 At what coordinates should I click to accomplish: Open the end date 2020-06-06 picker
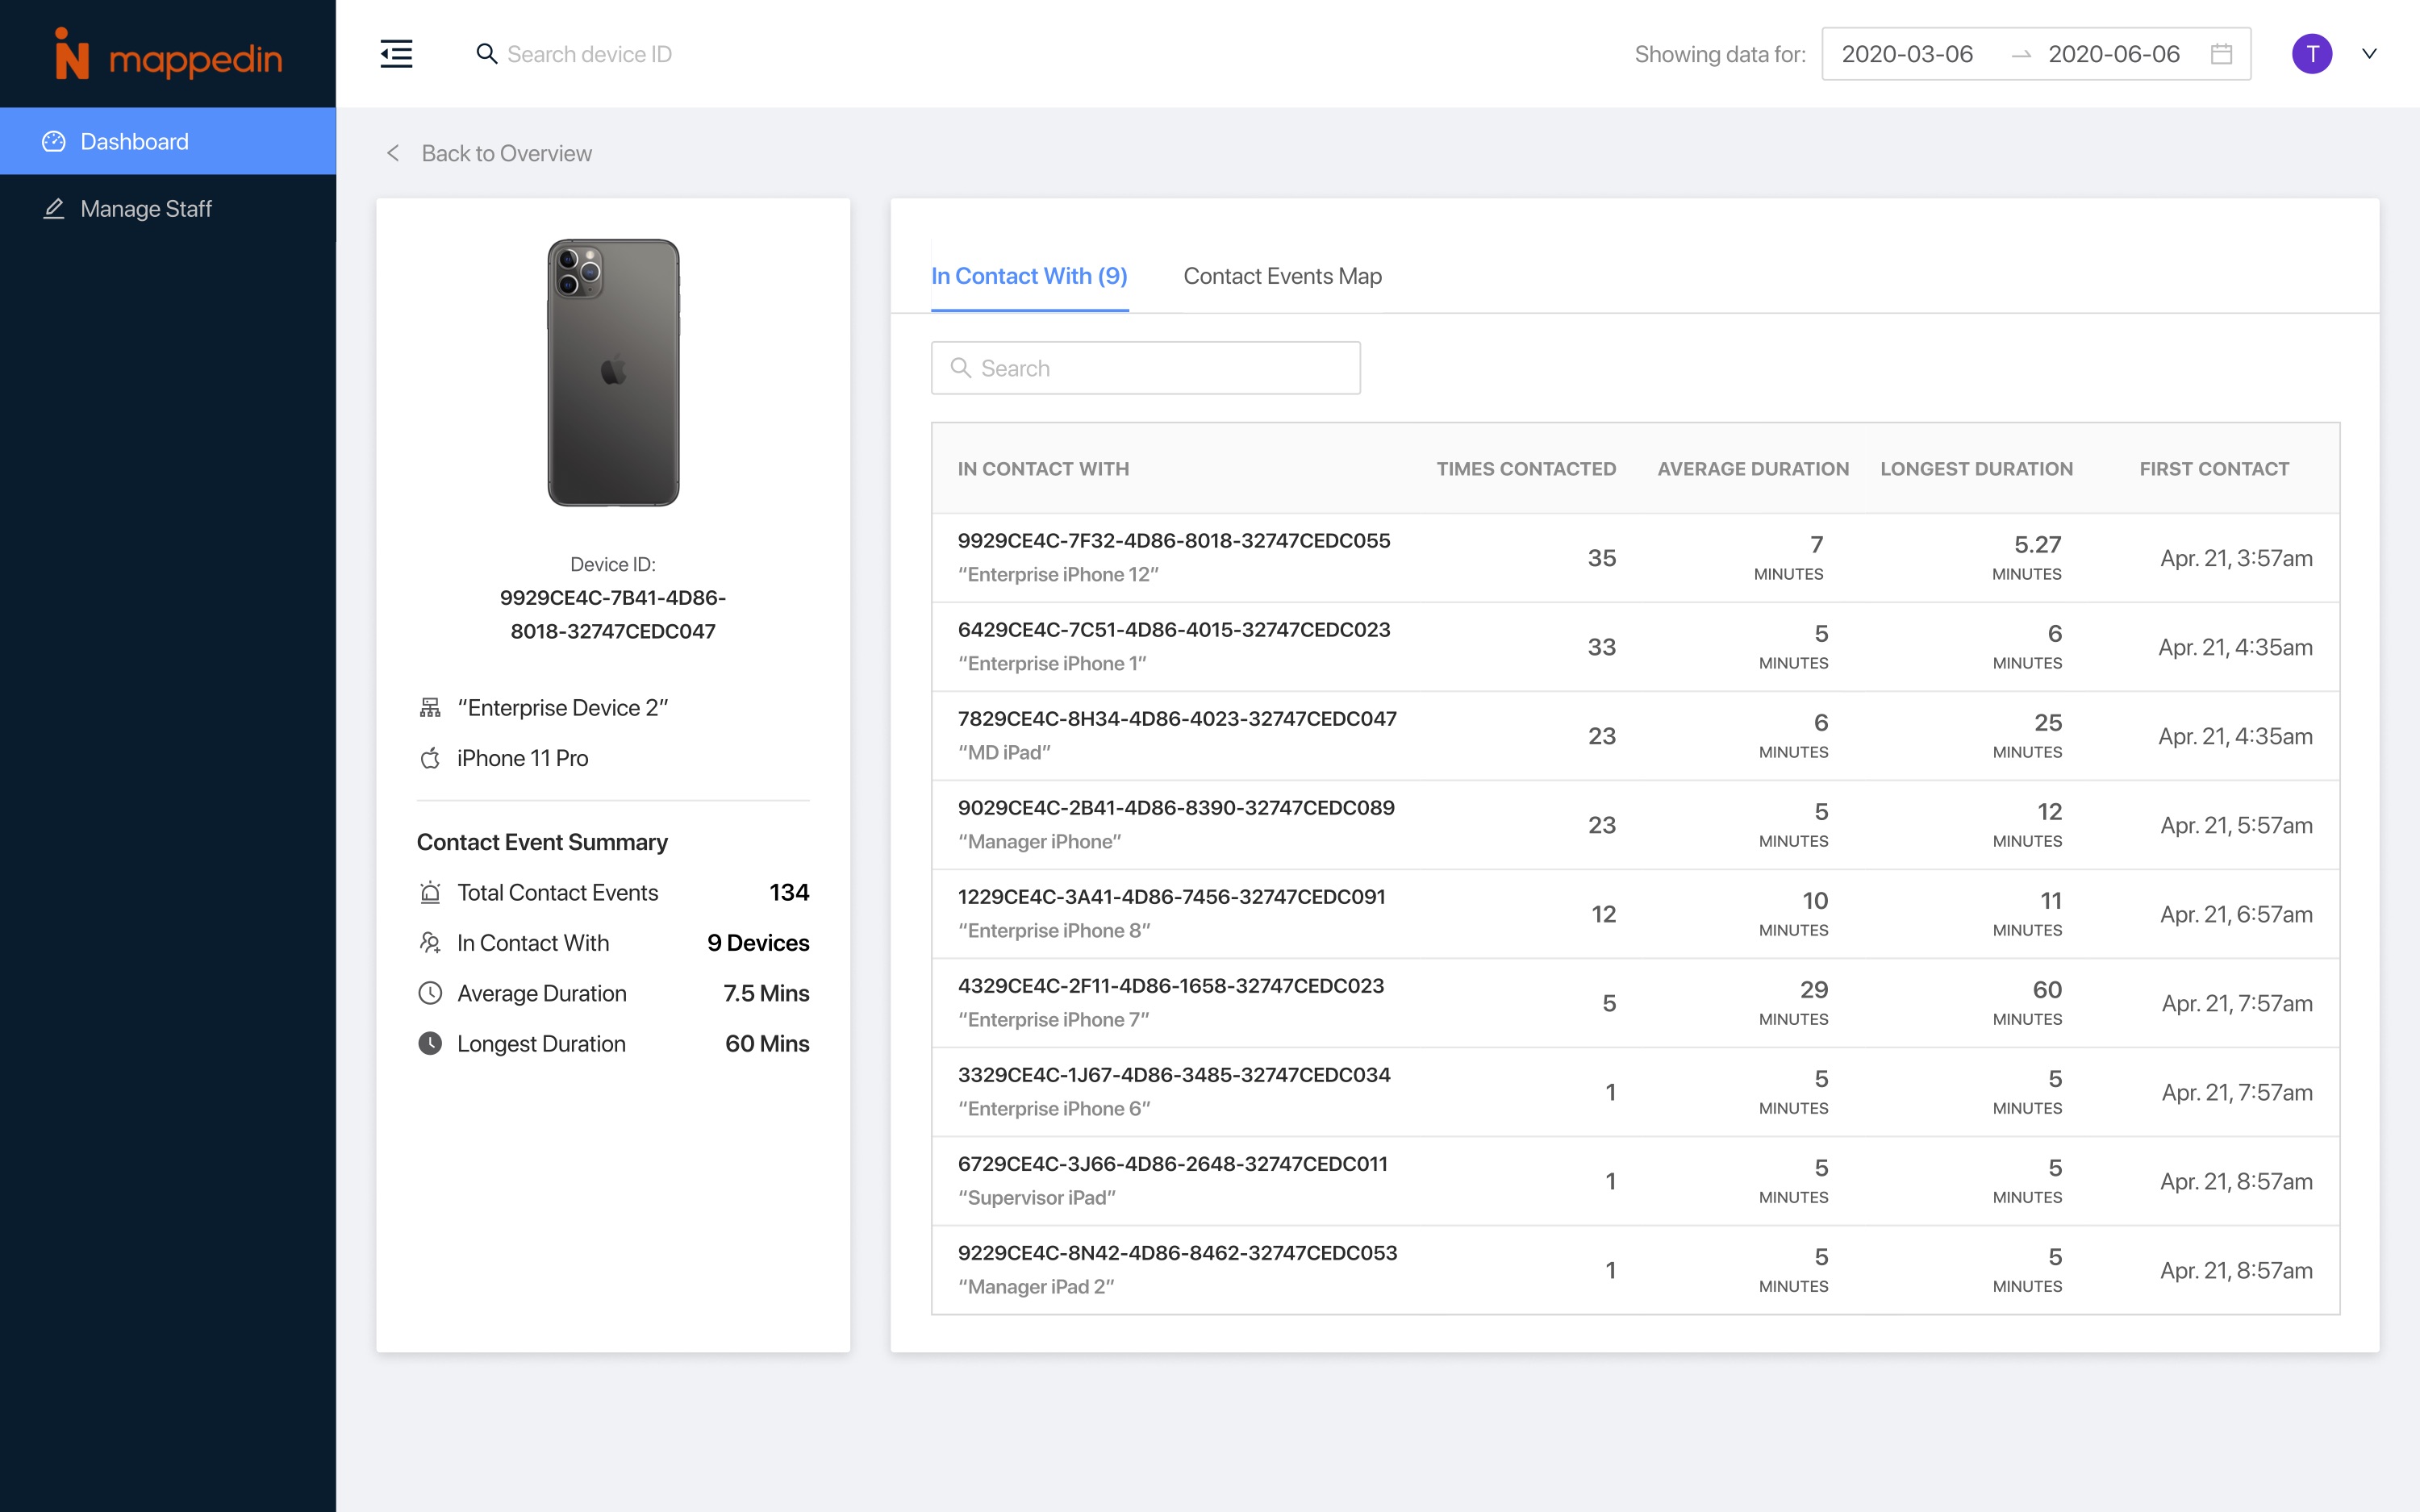pos(2113,54)
